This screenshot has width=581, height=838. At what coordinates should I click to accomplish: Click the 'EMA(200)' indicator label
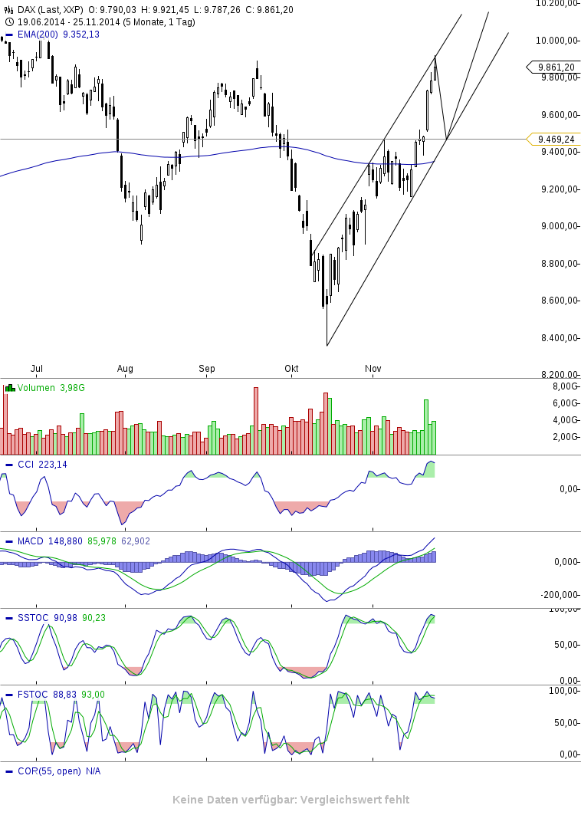point(38,35)
